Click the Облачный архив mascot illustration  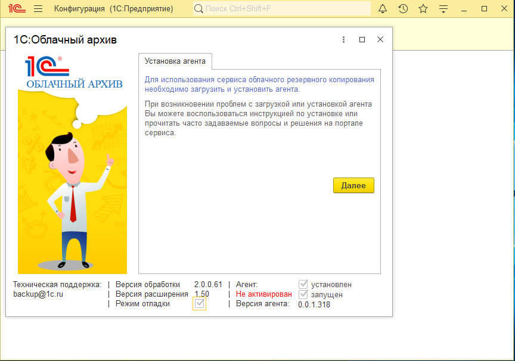pos(72,182)
